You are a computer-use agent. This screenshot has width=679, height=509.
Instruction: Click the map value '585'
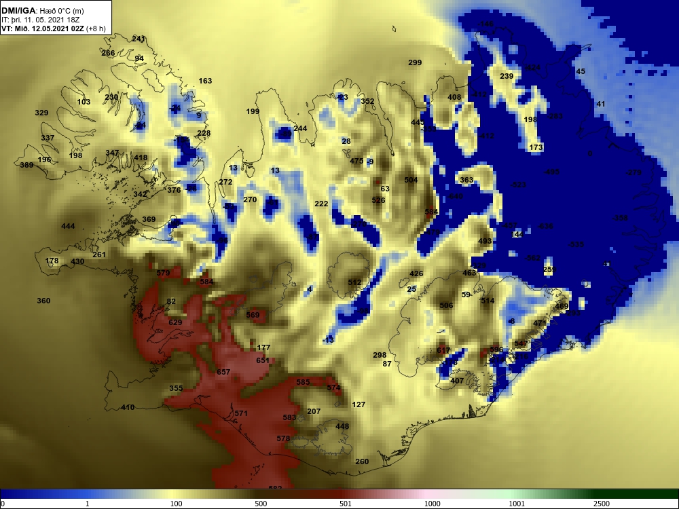tap(303, 382)
